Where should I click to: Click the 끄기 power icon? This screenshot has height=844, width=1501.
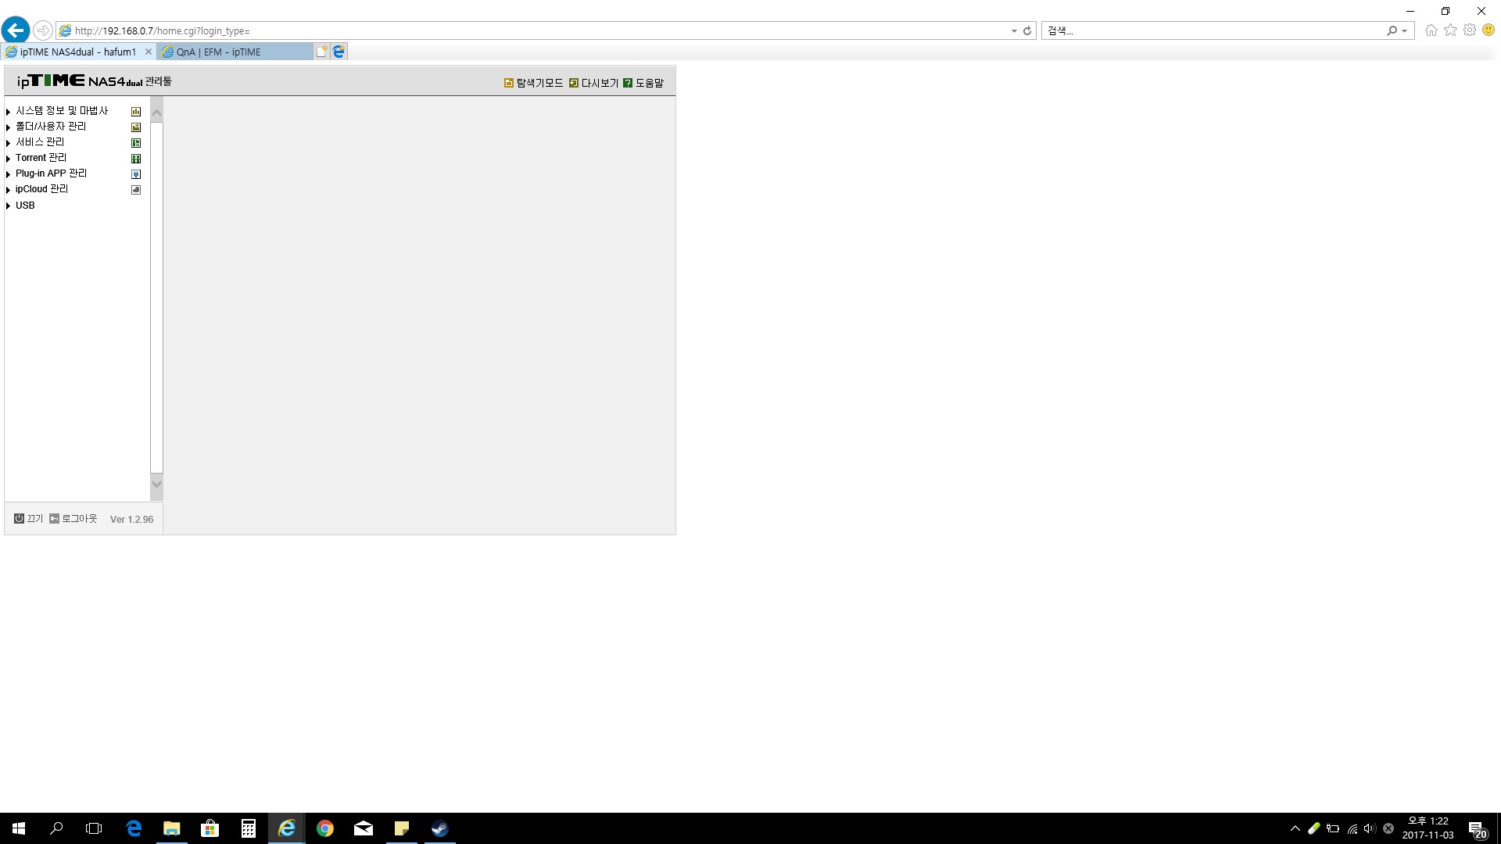(19, 518)
